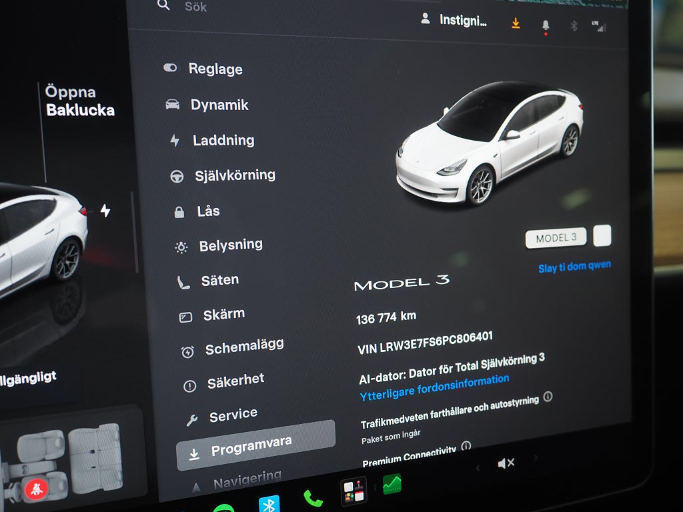Viewport: 683px width, 512px height.
Task: Open the arcade toybox app icon
Action: pyautogui.click(x=354, y=492)
